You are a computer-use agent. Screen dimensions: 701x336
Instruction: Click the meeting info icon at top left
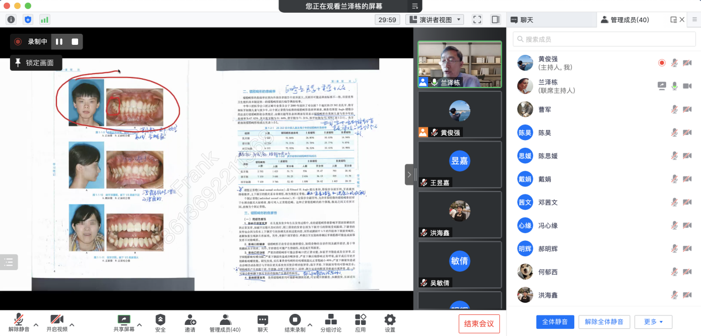pos(11,19)
